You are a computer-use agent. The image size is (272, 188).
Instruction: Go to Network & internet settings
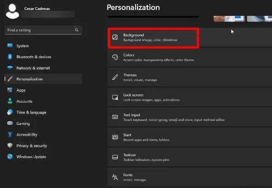tap(43, 68)
